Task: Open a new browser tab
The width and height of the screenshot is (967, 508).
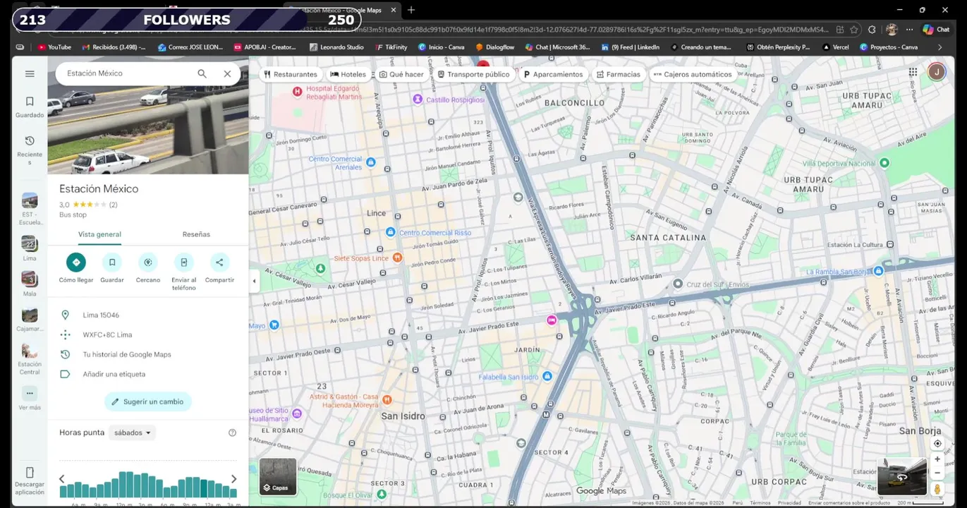Action: point(411,10)
